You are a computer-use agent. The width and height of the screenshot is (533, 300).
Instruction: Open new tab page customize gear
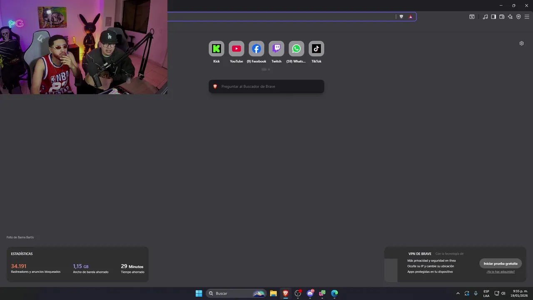pos(521,43)
